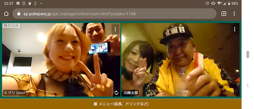
Task: Tap the battery 58% indicator
Action: pyautogui.click(x=233, y=3)
